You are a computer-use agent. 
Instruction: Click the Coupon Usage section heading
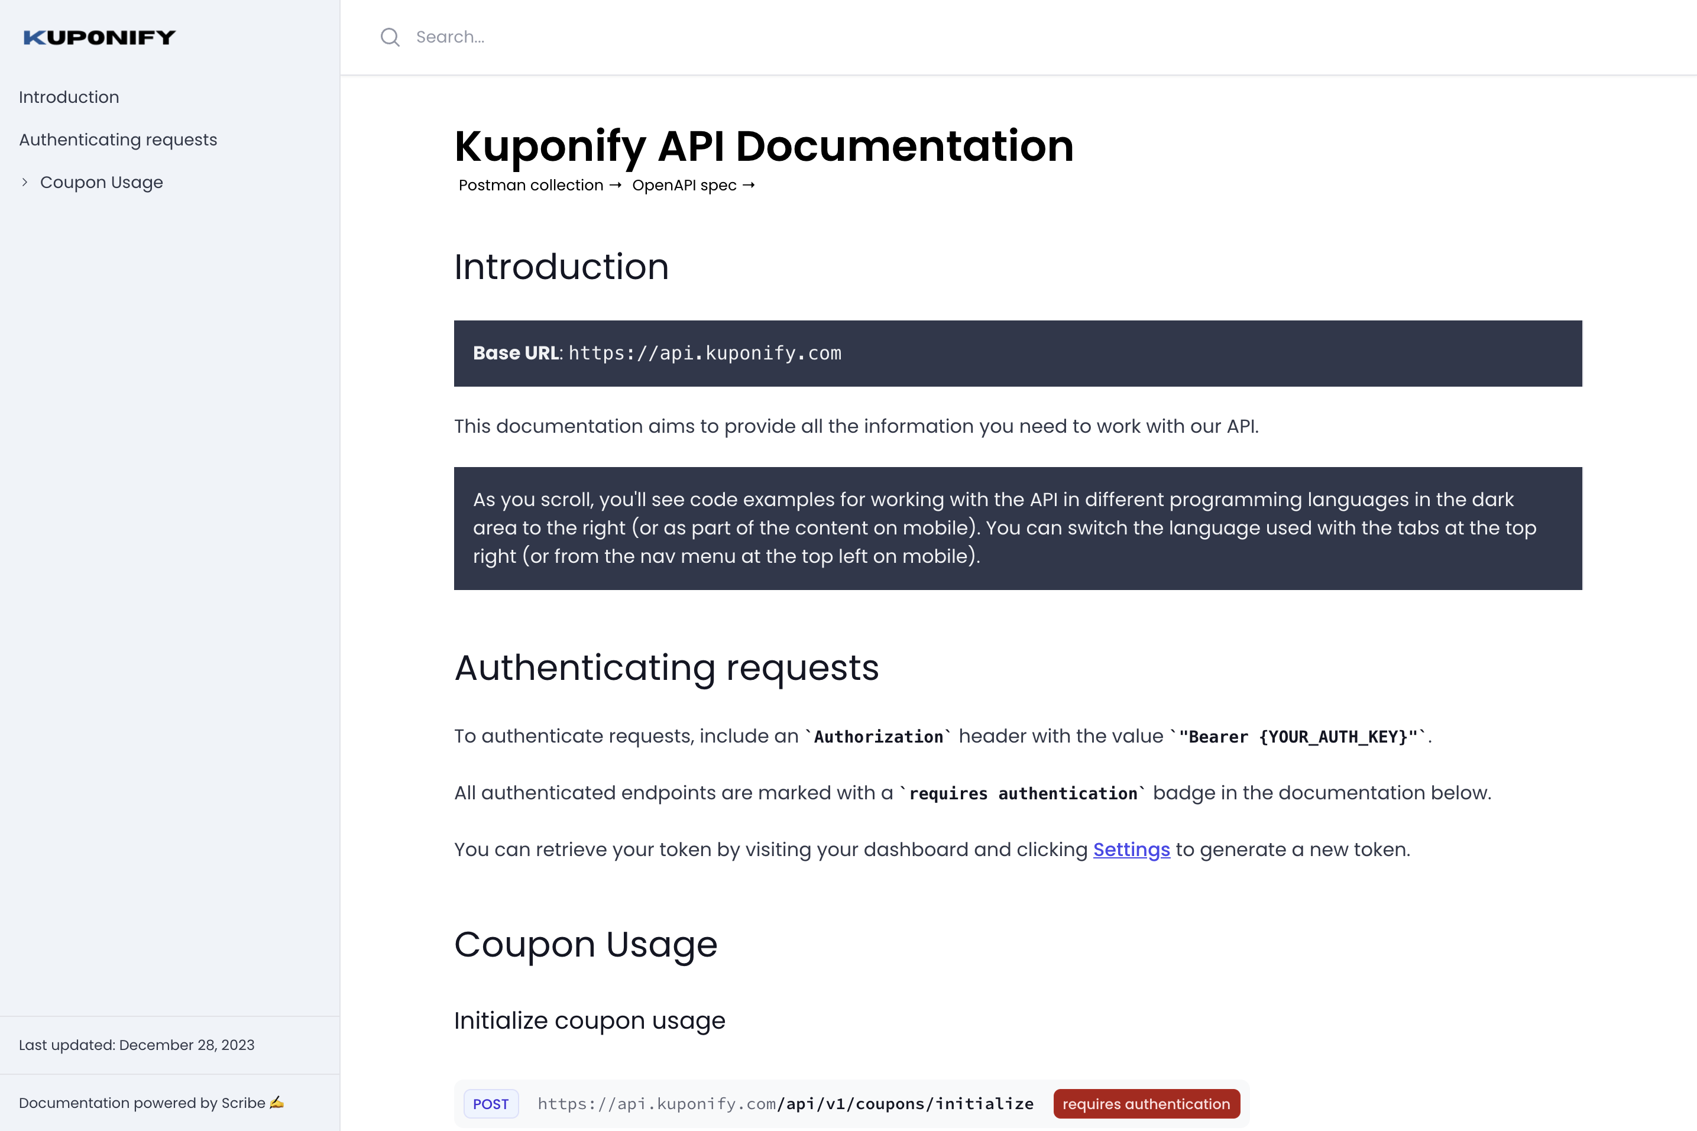[x=585, y=945]
